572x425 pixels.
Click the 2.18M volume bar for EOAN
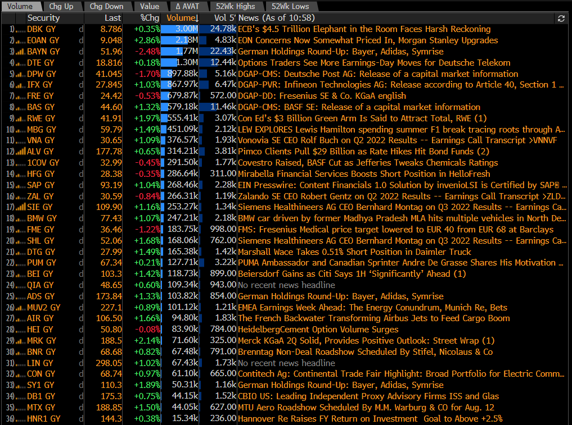180,40
